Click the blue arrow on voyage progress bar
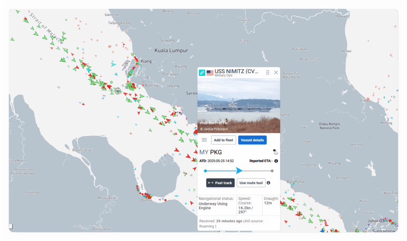Viewport: 407px width, 241px height. coord(239,171)
